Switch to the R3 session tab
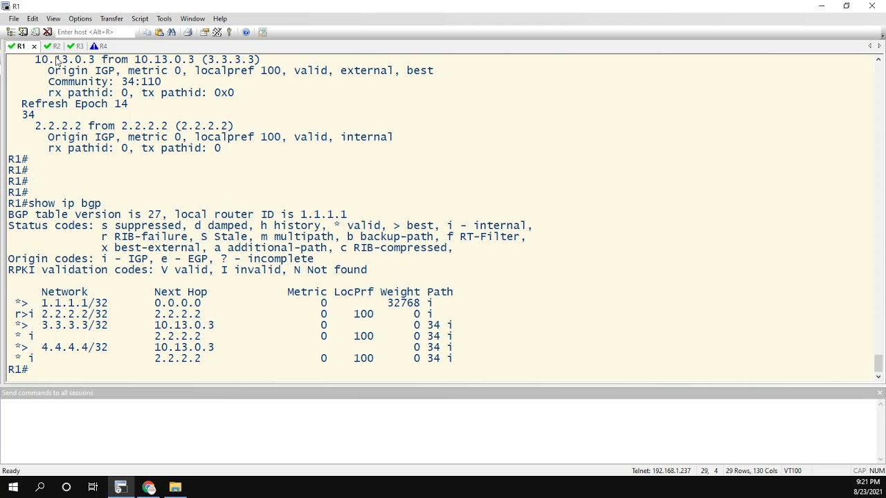Viewport: 886px width, 498px height. [x=75, y=46]
